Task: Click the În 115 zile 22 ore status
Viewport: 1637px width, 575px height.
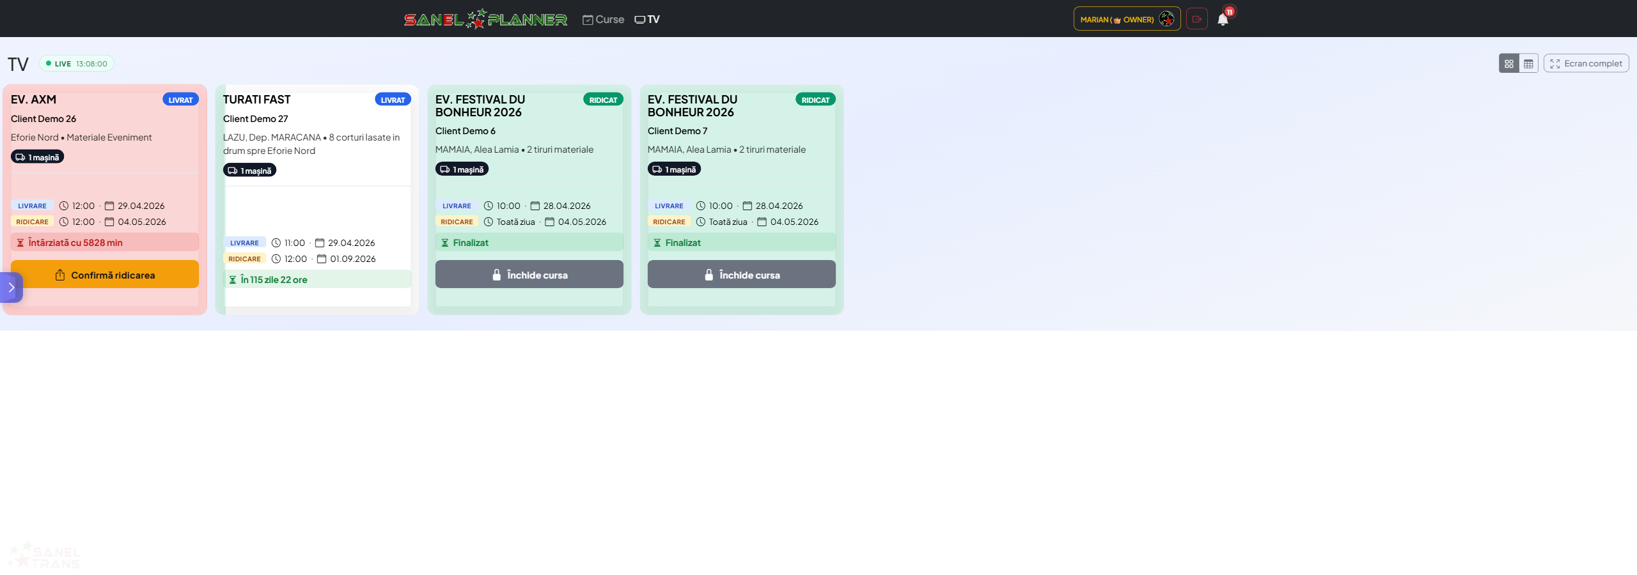Action: 317,280
